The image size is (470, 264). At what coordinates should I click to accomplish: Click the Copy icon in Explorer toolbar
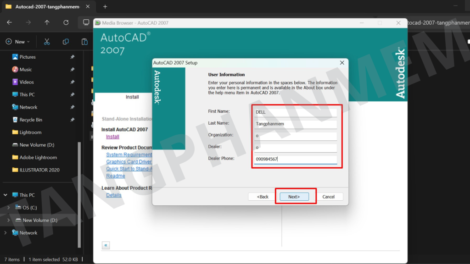pyautogui.click(x=66, y=42)
